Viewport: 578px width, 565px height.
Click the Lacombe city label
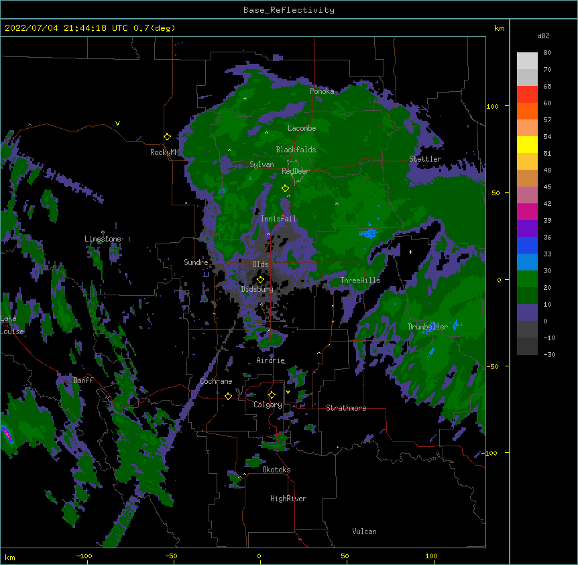pyautogui.click(x=302, y=128)
